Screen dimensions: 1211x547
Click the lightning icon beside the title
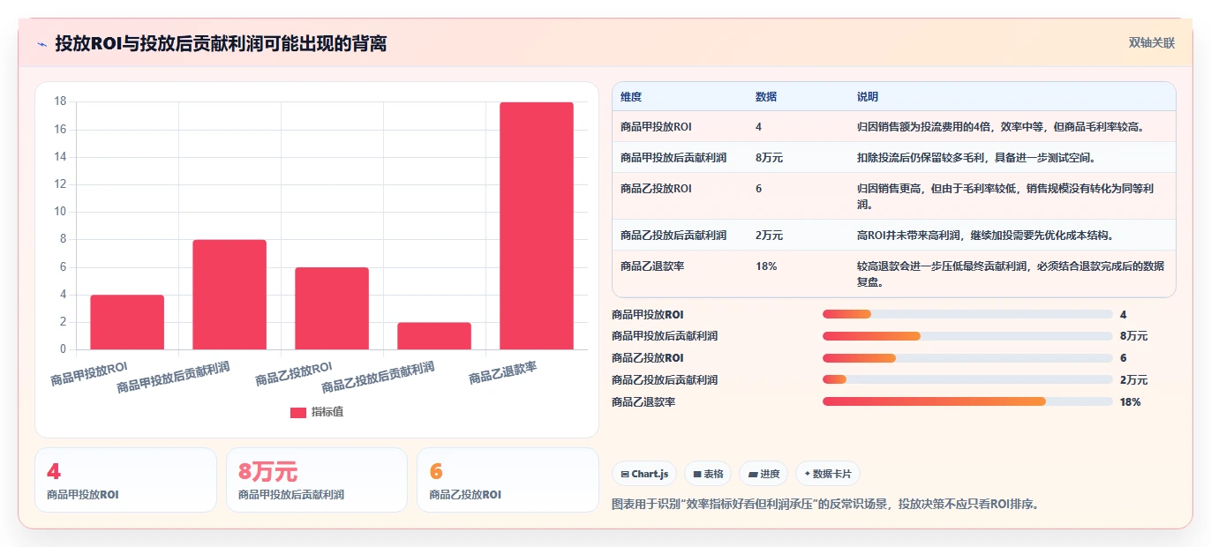coord(42,44)
